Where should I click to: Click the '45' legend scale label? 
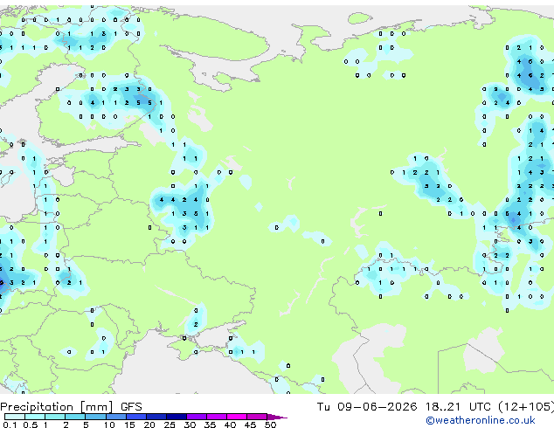click(250, 425)
